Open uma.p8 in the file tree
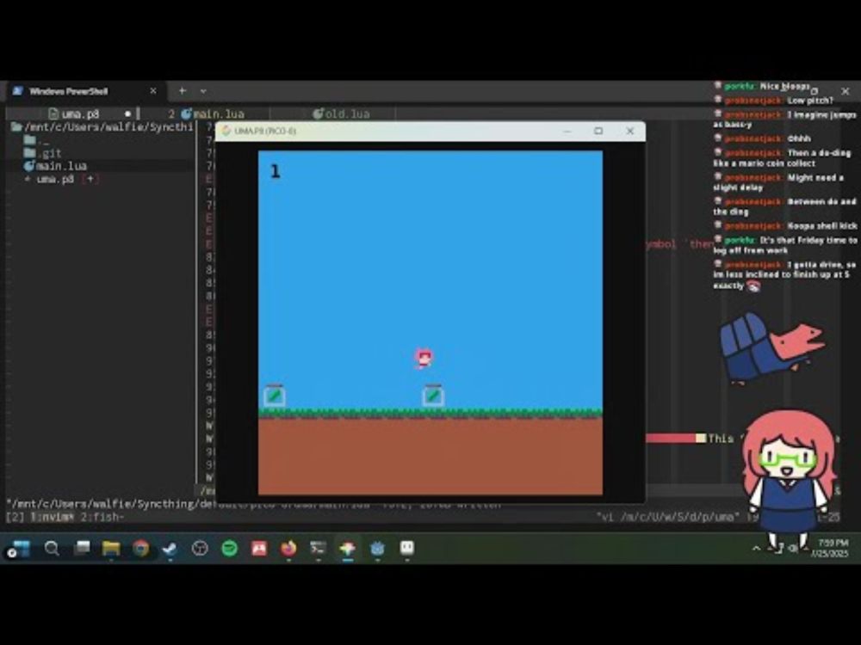Screen dimensions: 861x645 (x=55, y=179)
